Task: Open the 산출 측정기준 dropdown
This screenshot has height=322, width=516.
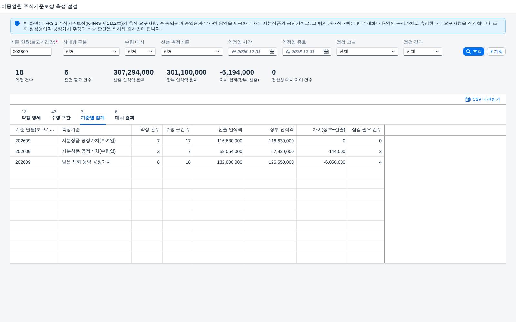Action: pyautogui.click(x=192, y=52)
